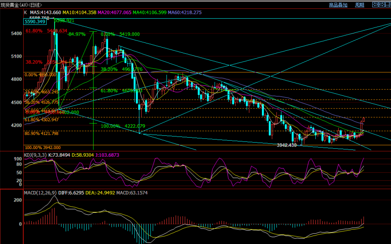Click the 200 level on MACD axis
The height and width of the screenshot is (244, 391).
point(18,200)
